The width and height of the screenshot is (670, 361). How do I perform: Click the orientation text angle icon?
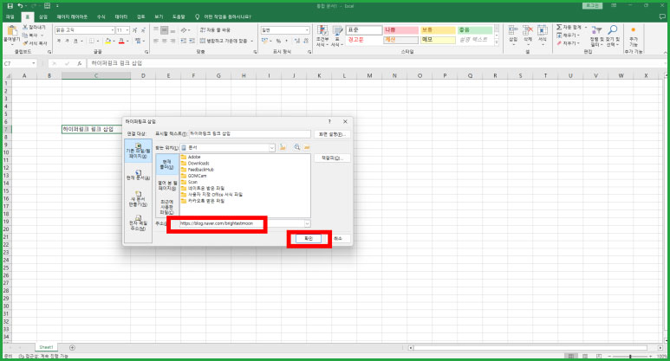click(184, 30)
